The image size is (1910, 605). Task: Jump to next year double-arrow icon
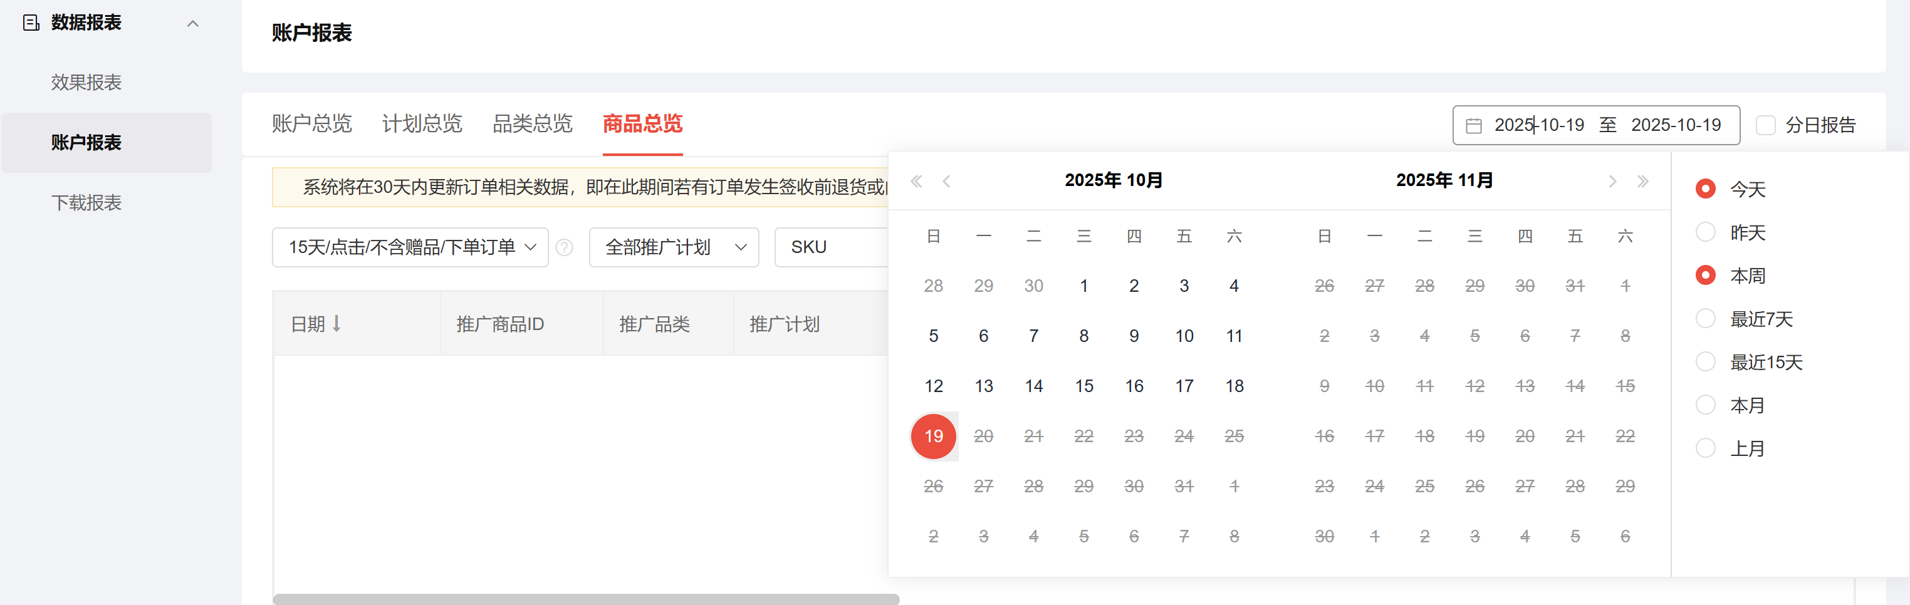1642,181
